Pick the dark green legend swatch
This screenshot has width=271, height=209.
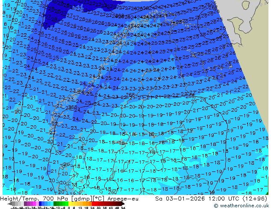tap(55, 204)
